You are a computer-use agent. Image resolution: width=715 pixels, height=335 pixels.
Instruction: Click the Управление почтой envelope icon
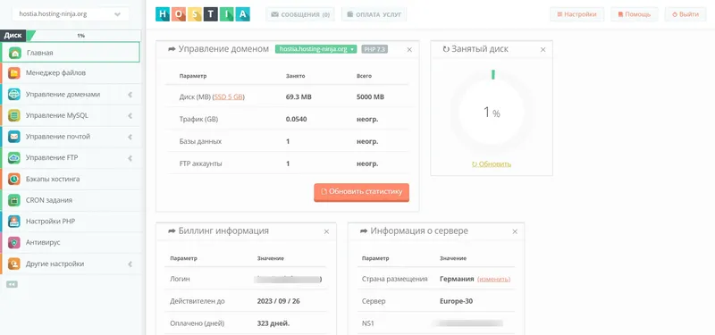pyautogui.click(x=14, y=137)
